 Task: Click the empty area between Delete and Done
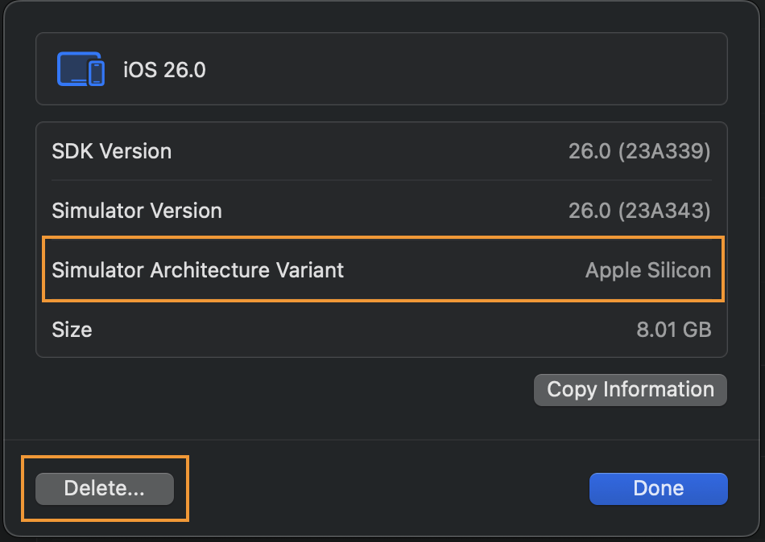(382, 488)
